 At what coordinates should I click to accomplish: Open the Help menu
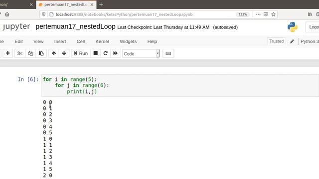[x=152, y=41]
